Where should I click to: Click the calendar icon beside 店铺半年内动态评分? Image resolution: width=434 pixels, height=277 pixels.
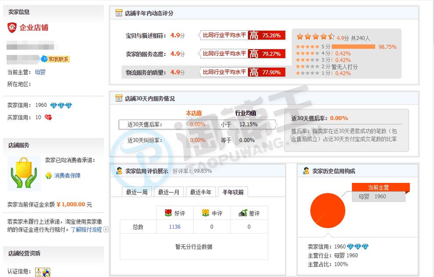pos(119,13)
